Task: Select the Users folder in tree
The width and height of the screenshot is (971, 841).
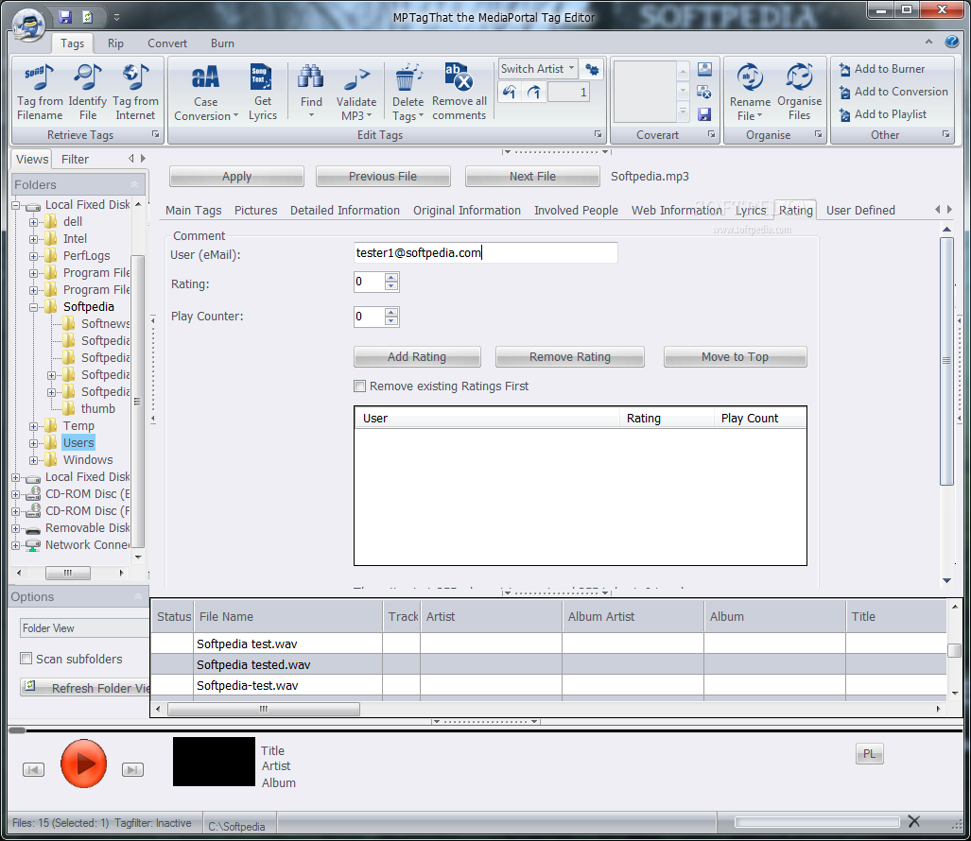Action: click(78, 443)
